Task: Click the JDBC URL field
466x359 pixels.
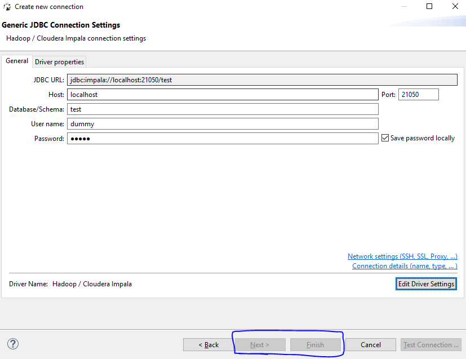Action: click(x=262, y=80)
